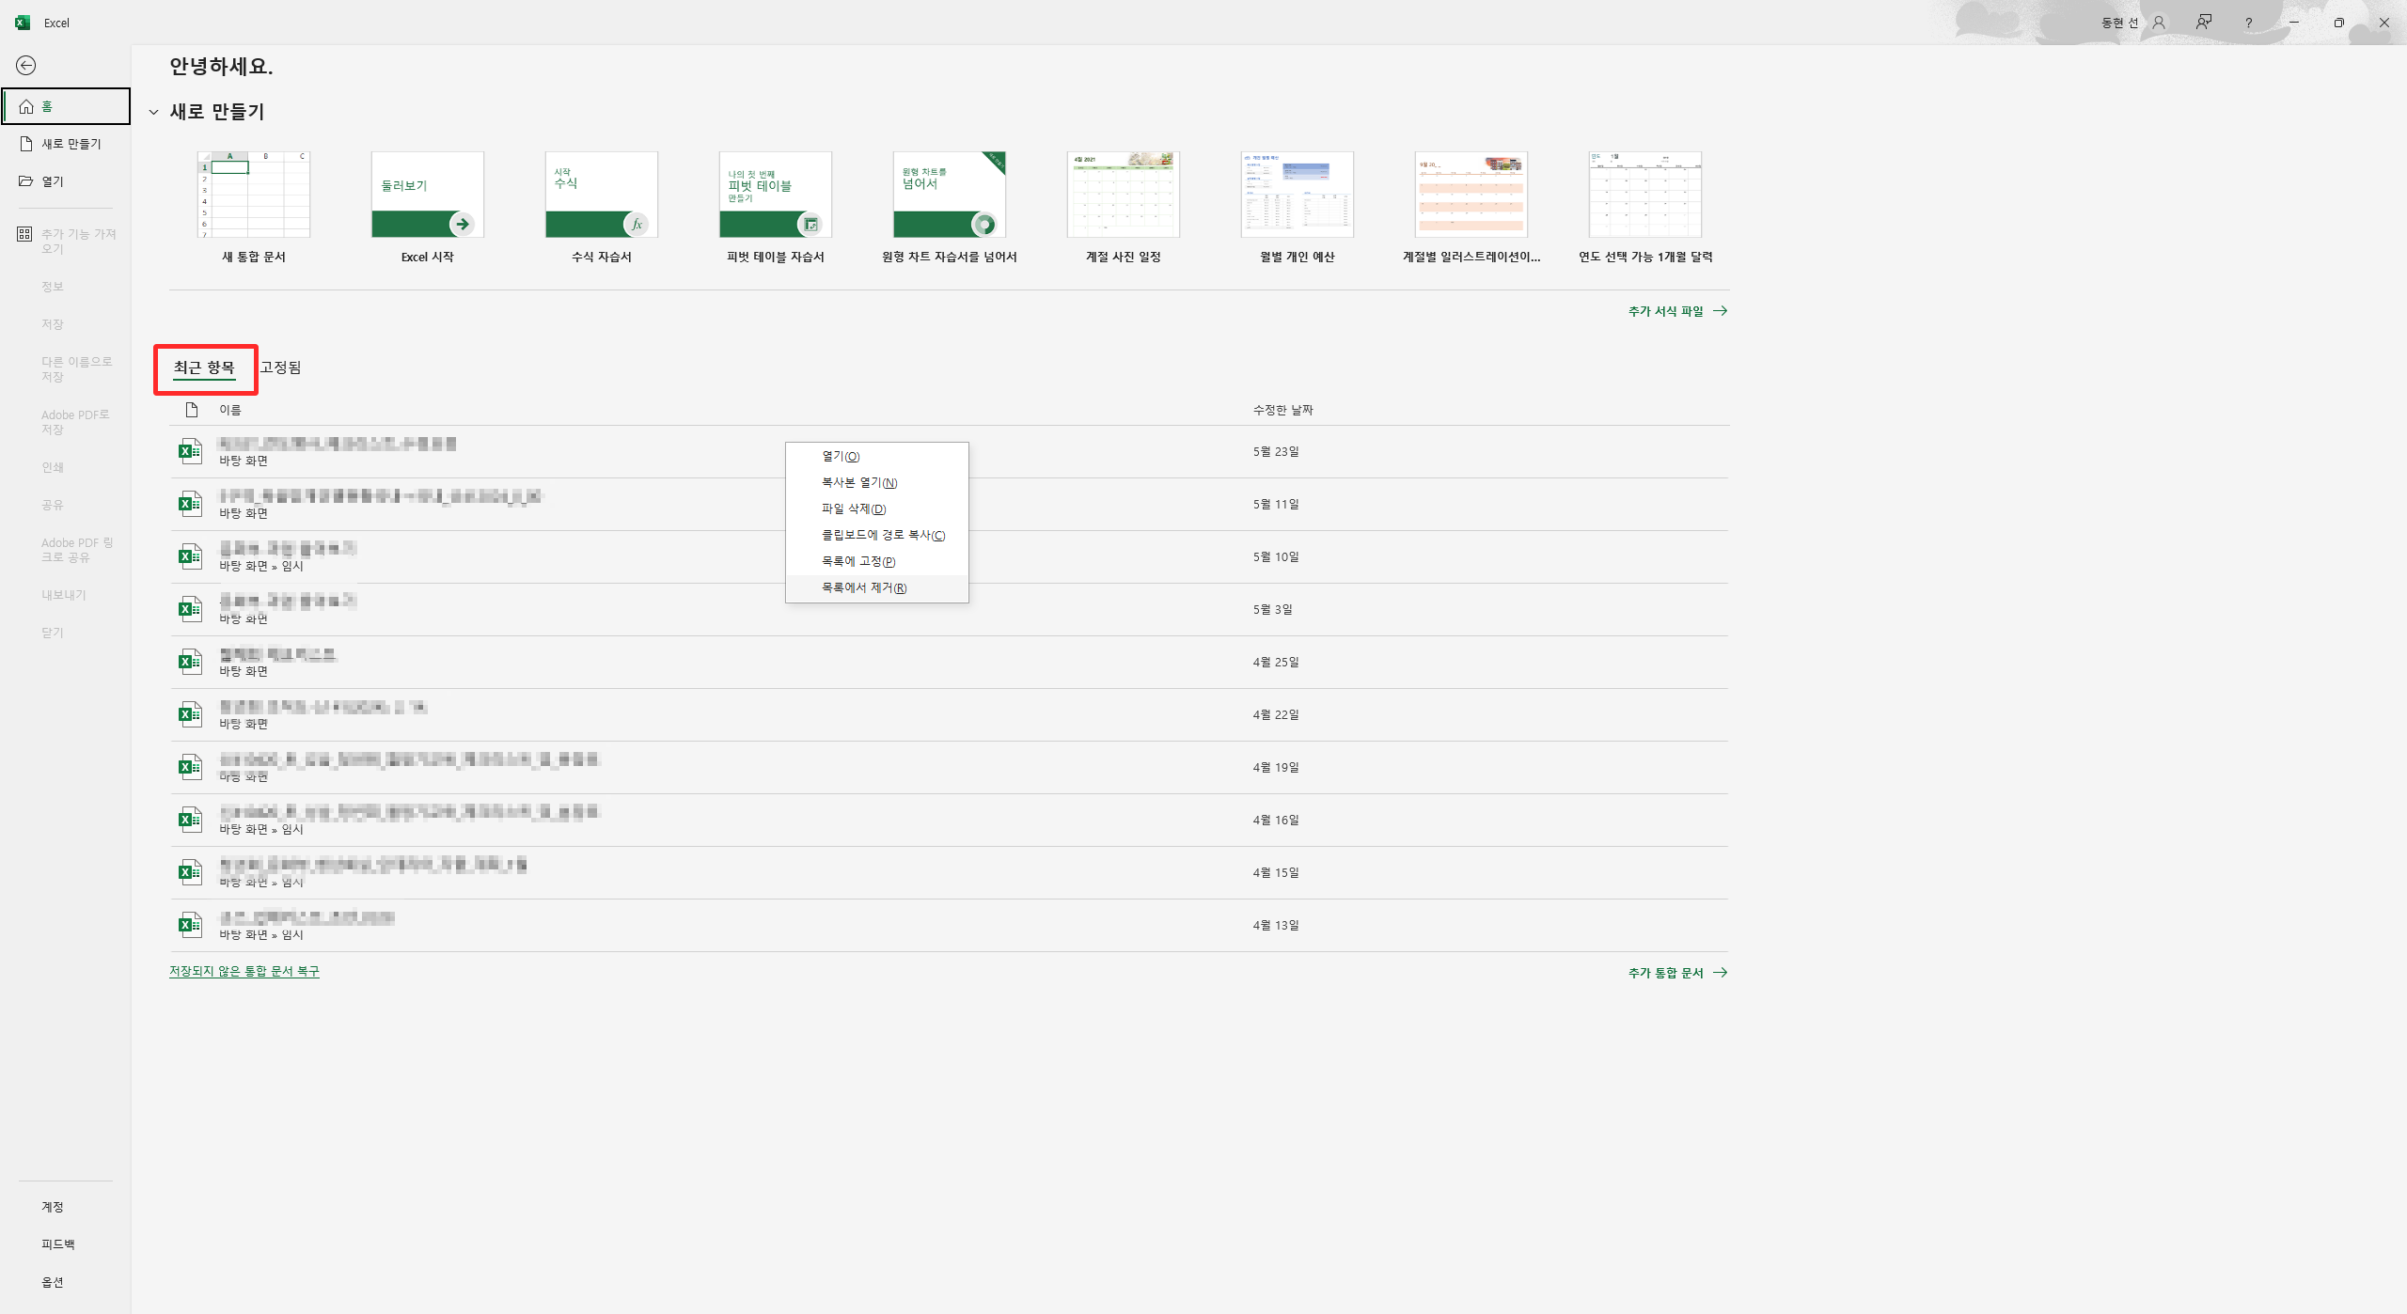The image size is (2407, 1314).
Task: Open 저장되지 않은 통합 문서 복구 link
Action: coord(244,971)
